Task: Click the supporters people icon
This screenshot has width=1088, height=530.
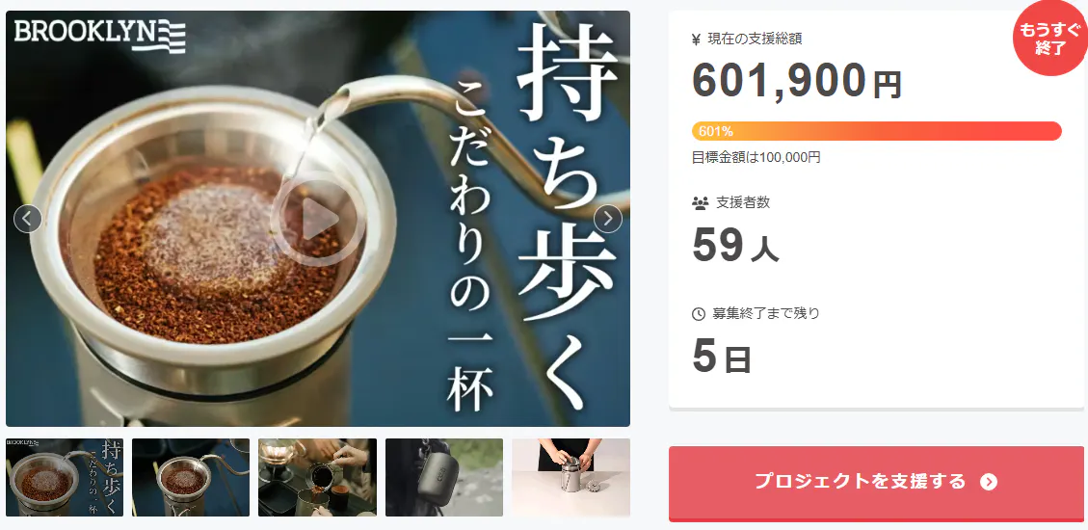Action: 701,203
